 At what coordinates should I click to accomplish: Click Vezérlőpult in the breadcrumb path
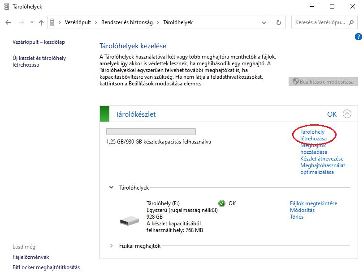79,22
